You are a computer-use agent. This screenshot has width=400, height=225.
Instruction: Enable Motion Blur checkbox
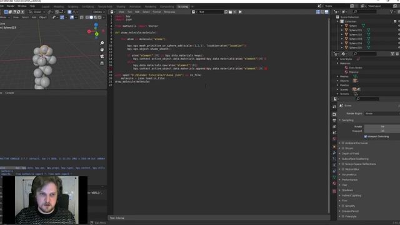pos(343,169)
